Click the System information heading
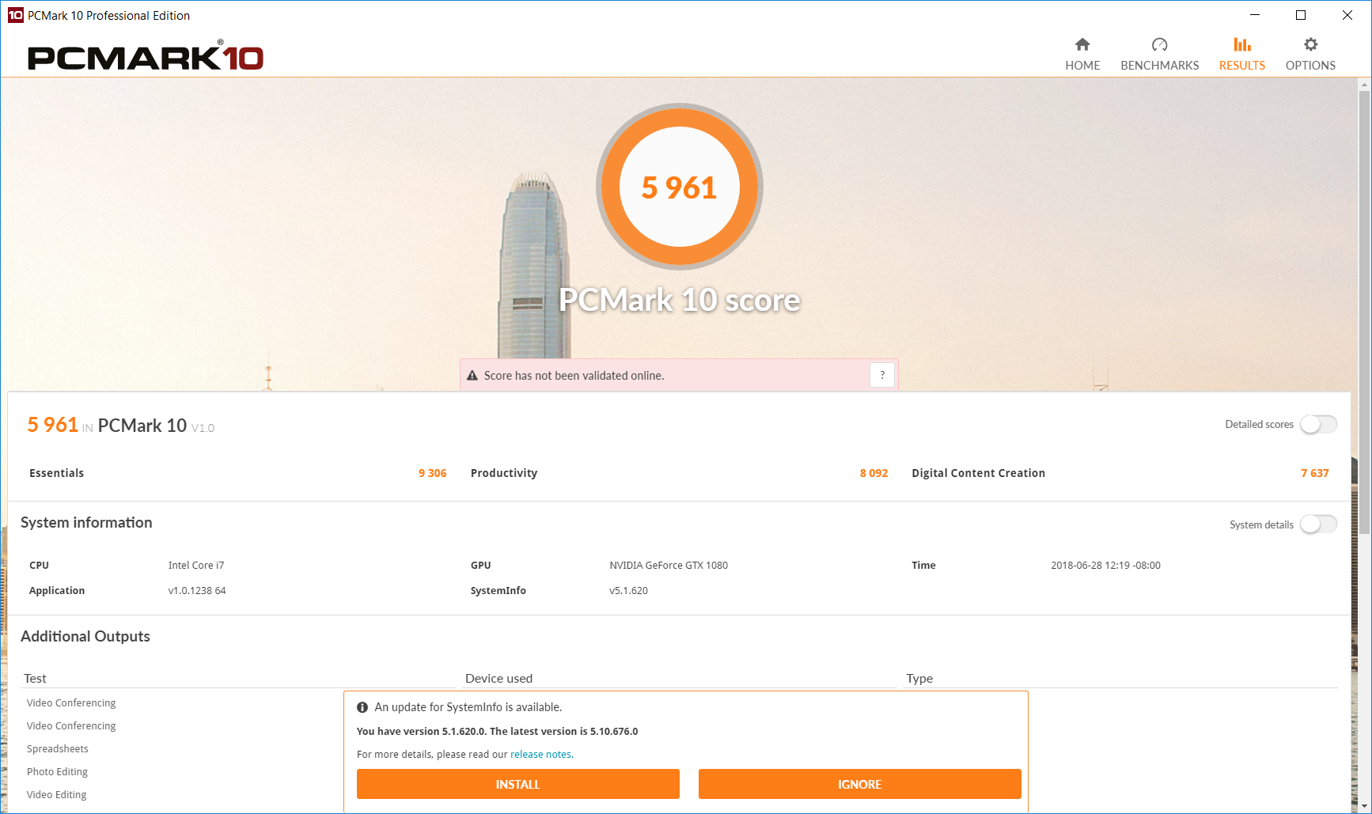The image size is (1372, 814). pyautogui.click(x=86, y=523)
